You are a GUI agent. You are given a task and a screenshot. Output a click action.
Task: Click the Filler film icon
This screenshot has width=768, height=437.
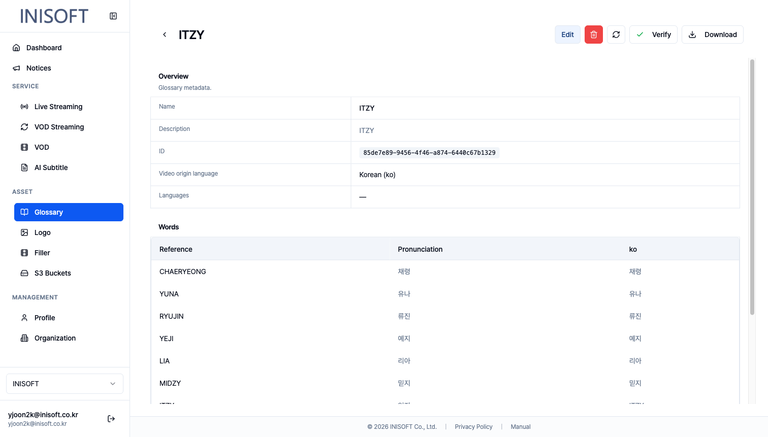[x=24, y=253]
